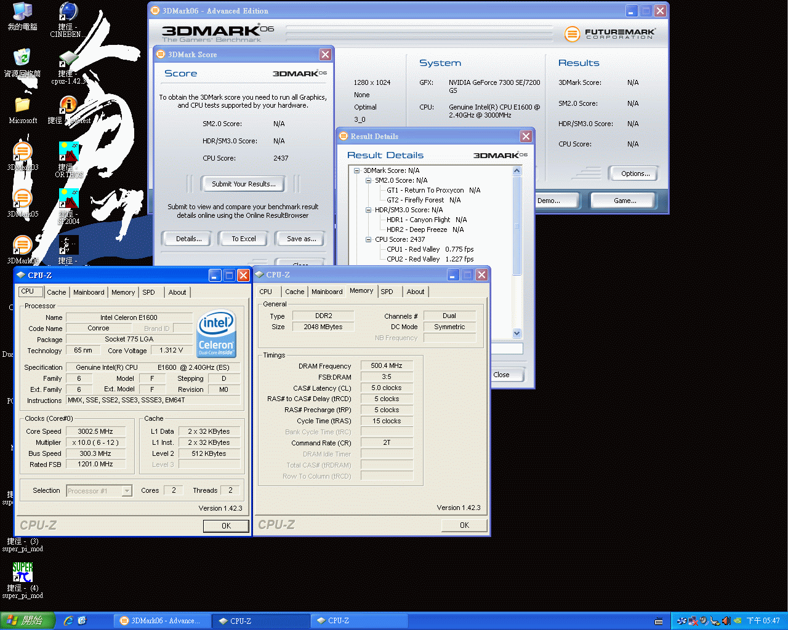Open Memory tab in left CPU-Z window
This screenshot has height=630, width=788.
click(x=123, y=292)
